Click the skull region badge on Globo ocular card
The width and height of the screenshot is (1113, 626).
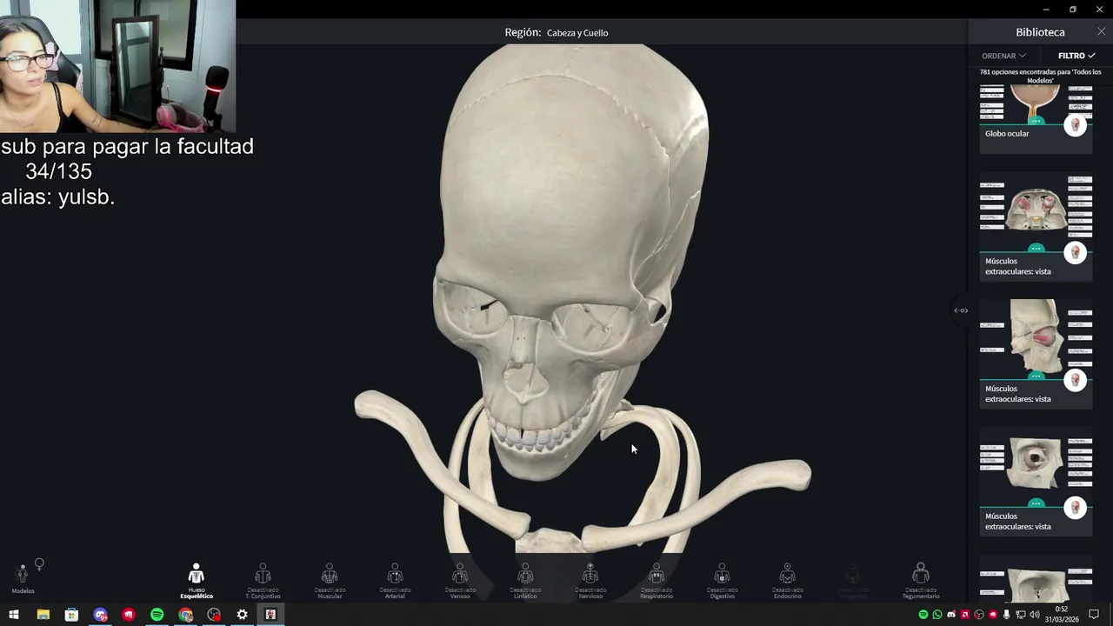coord(1076,125)
